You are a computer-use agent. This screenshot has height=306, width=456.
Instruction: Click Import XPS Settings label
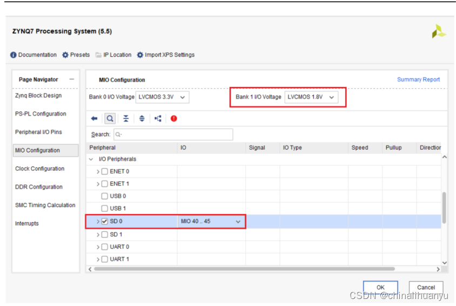(170, 55)
